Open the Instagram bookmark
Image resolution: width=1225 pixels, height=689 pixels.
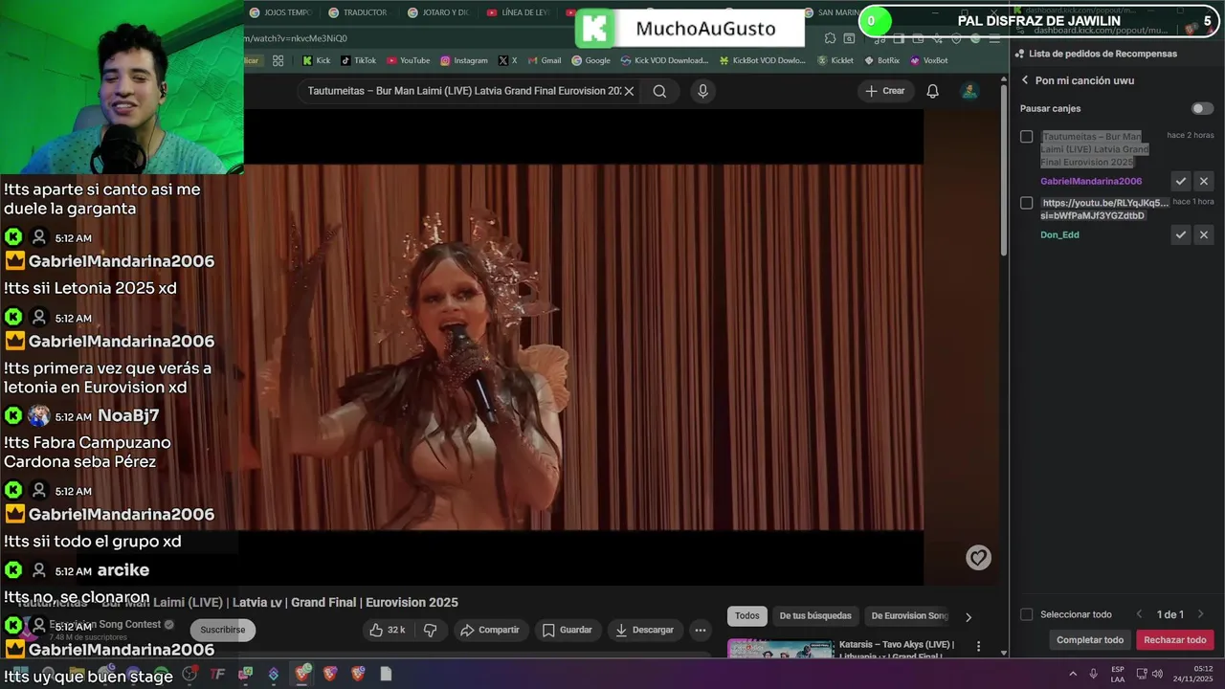(x=463, y=60)
